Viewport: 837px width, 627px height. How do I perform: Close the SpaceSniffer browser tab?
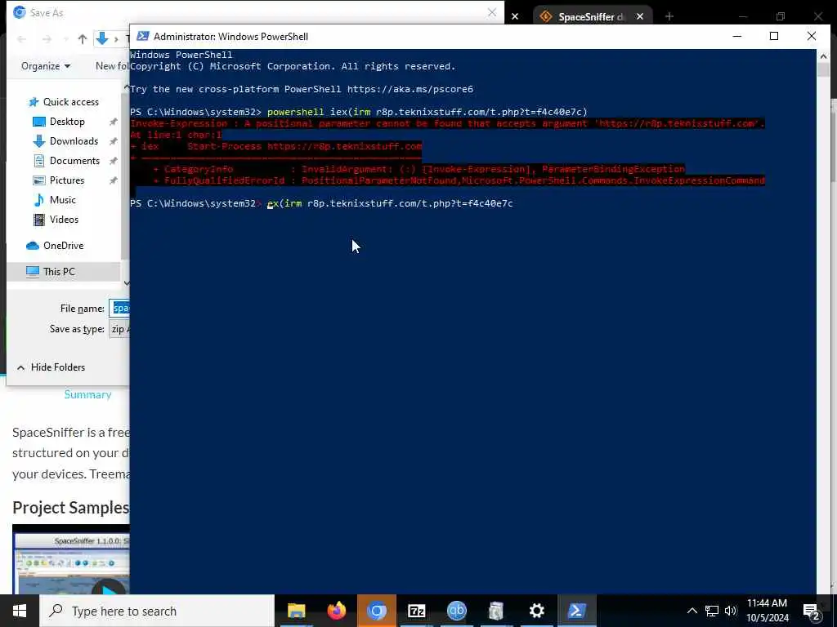(x=640, y=16)
